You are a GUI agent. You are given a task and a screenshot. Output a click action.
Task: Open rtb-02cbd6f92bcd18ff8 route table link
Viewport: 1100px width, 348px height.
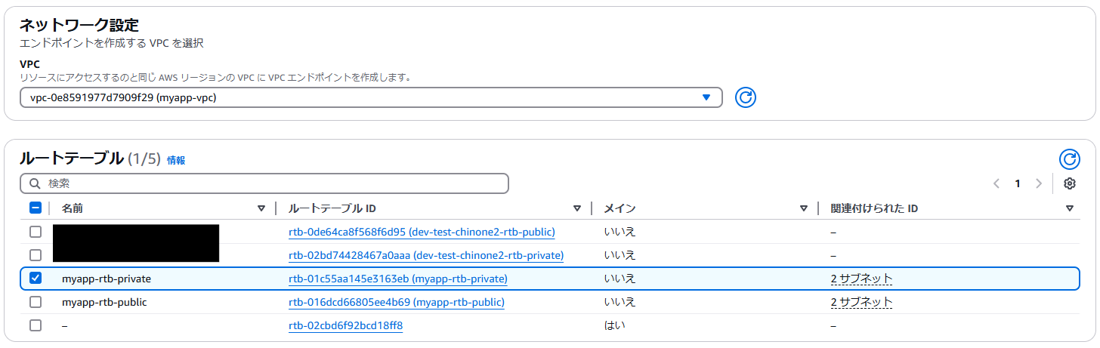(x=346, y=325)
